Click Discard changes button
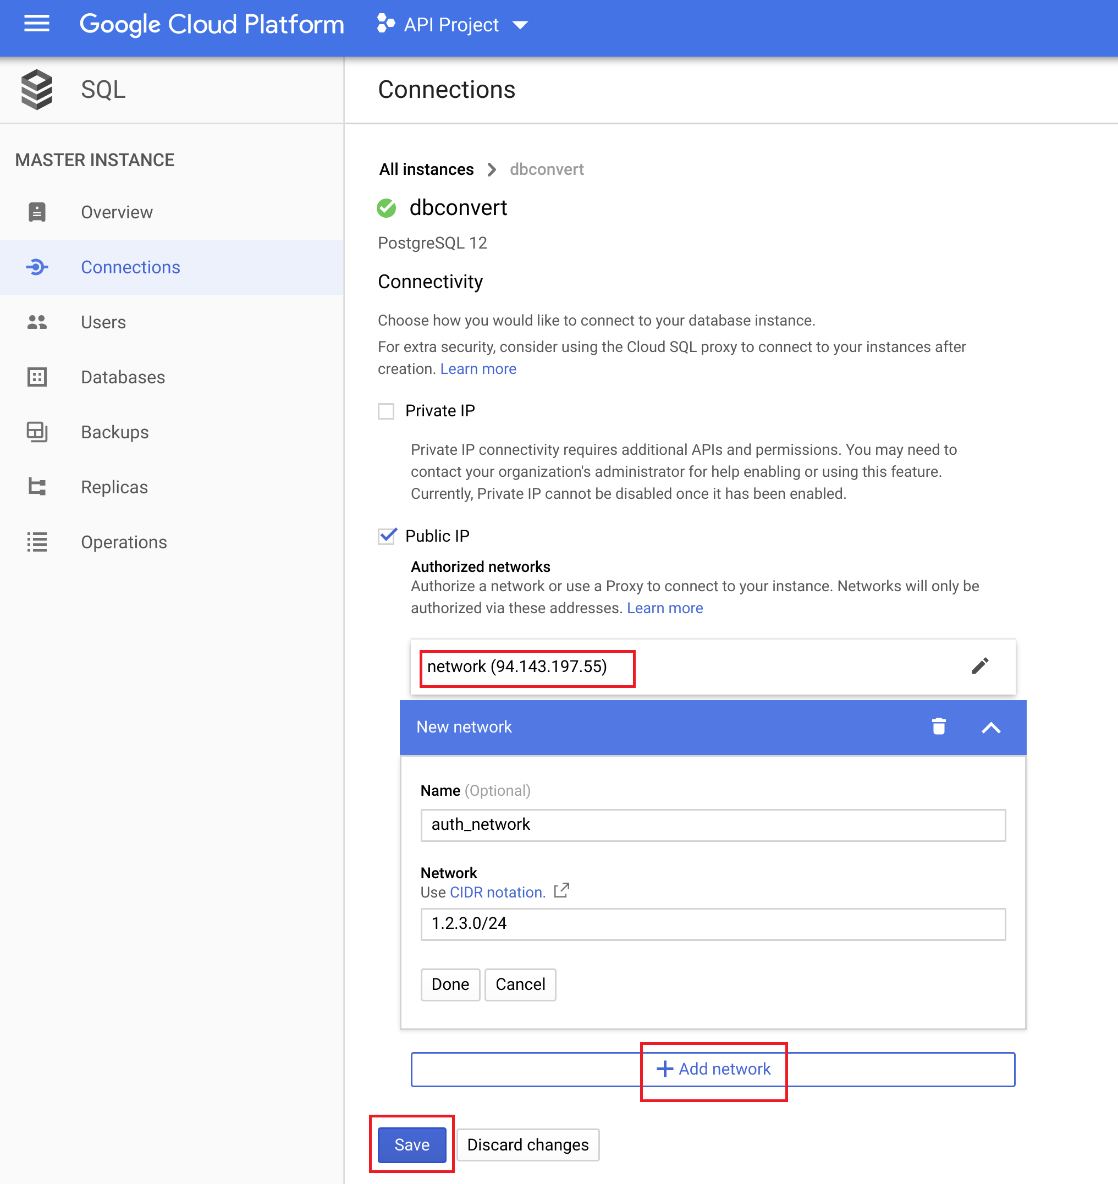The width and height of the screenshot is (1118, 1184). (527, 1144)
